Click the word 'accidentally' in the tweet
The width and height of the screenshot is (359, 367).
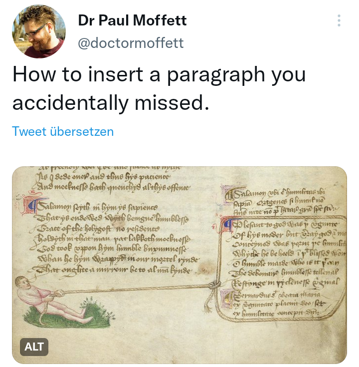point(70,103)
